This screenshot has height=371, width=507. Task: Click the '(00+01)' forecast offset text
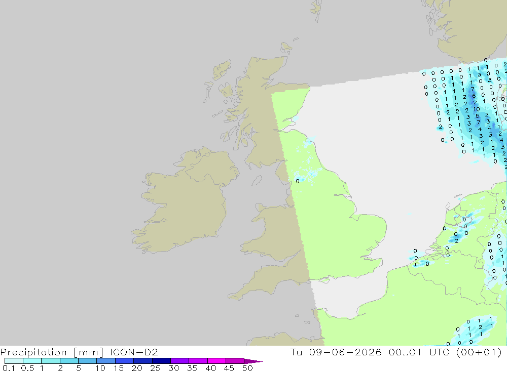[479, 352]
